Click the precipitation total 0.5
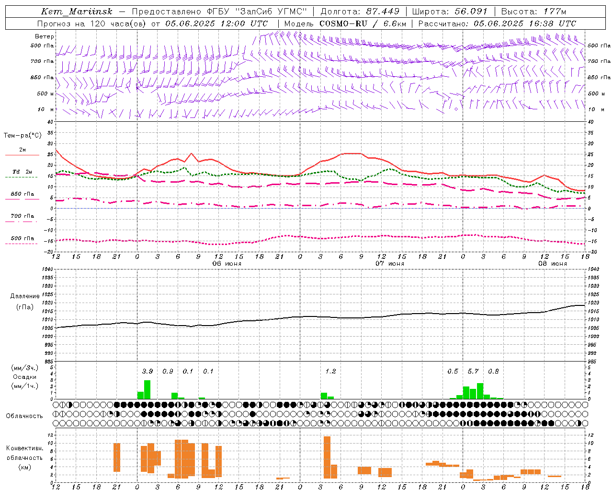 click(x=453, y=371)
